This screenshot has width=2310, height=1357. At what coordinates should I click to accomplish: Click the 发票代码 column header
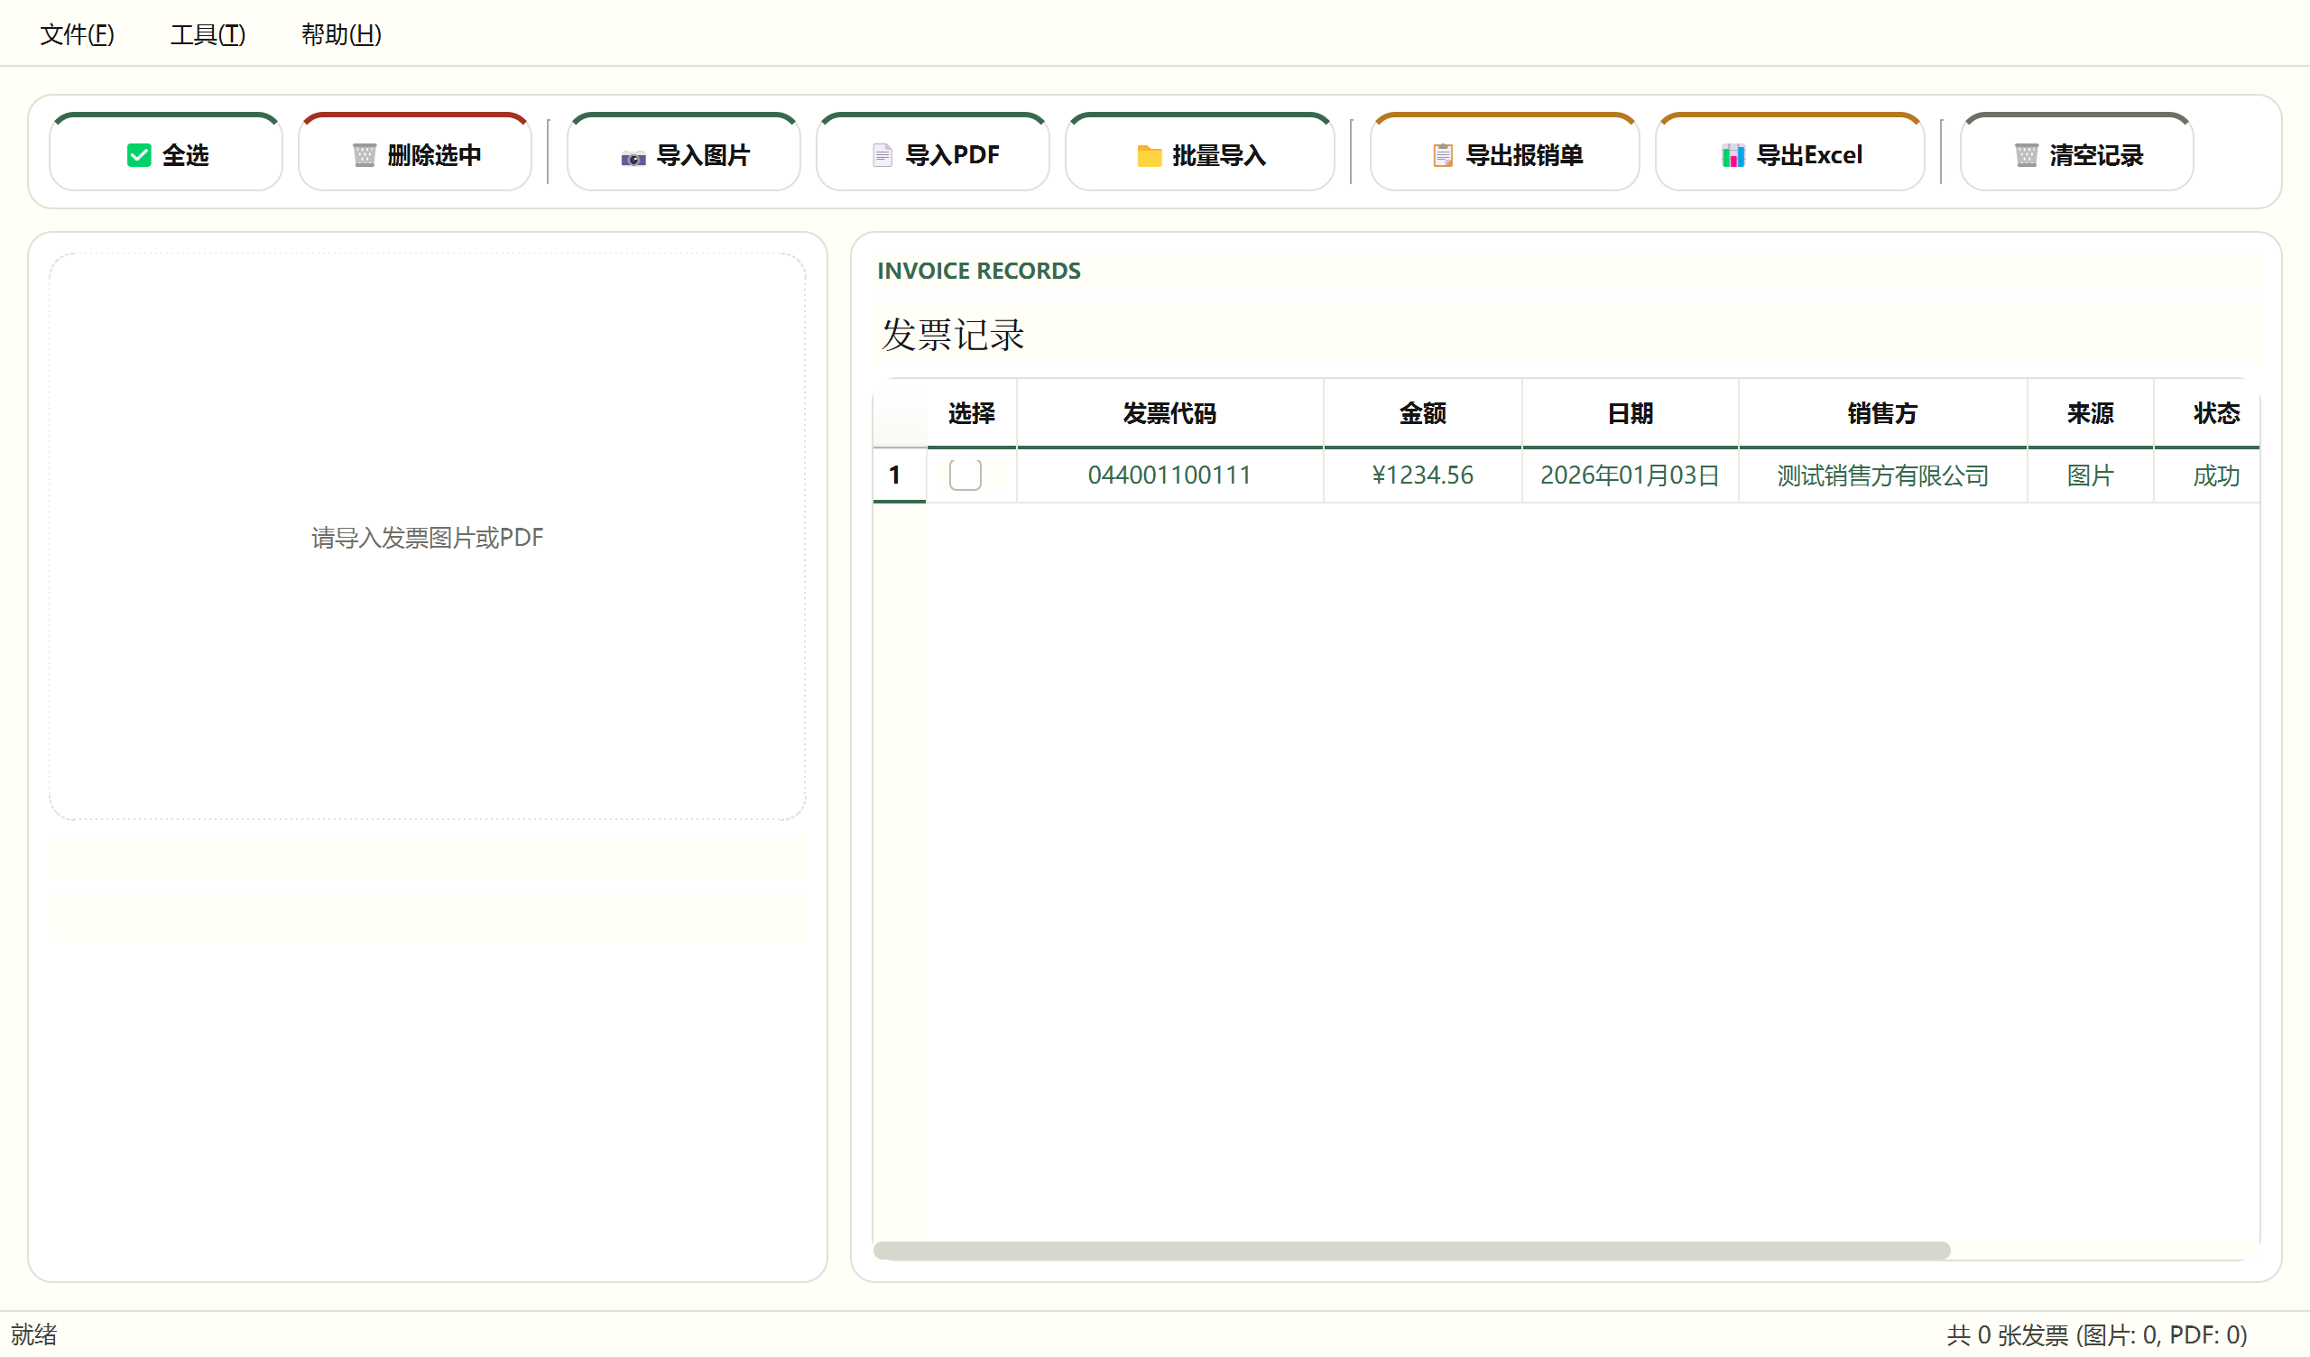pos(1169,413)
